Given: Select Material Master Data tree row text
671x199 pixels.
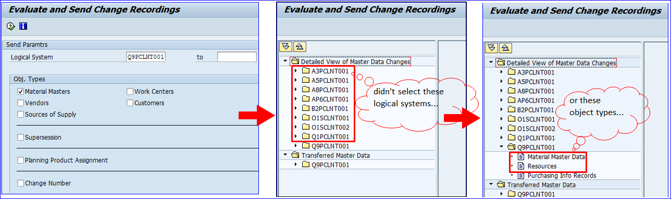Looking at the screenshot, I should [556, 157].
